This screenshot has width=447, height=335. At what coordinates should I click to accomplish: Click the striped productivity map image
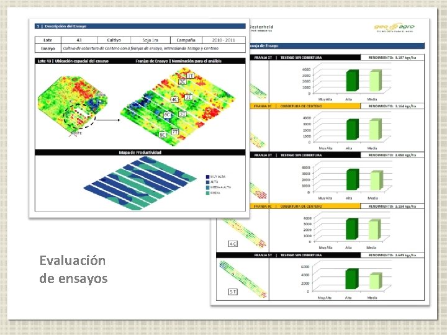[140, 183]
